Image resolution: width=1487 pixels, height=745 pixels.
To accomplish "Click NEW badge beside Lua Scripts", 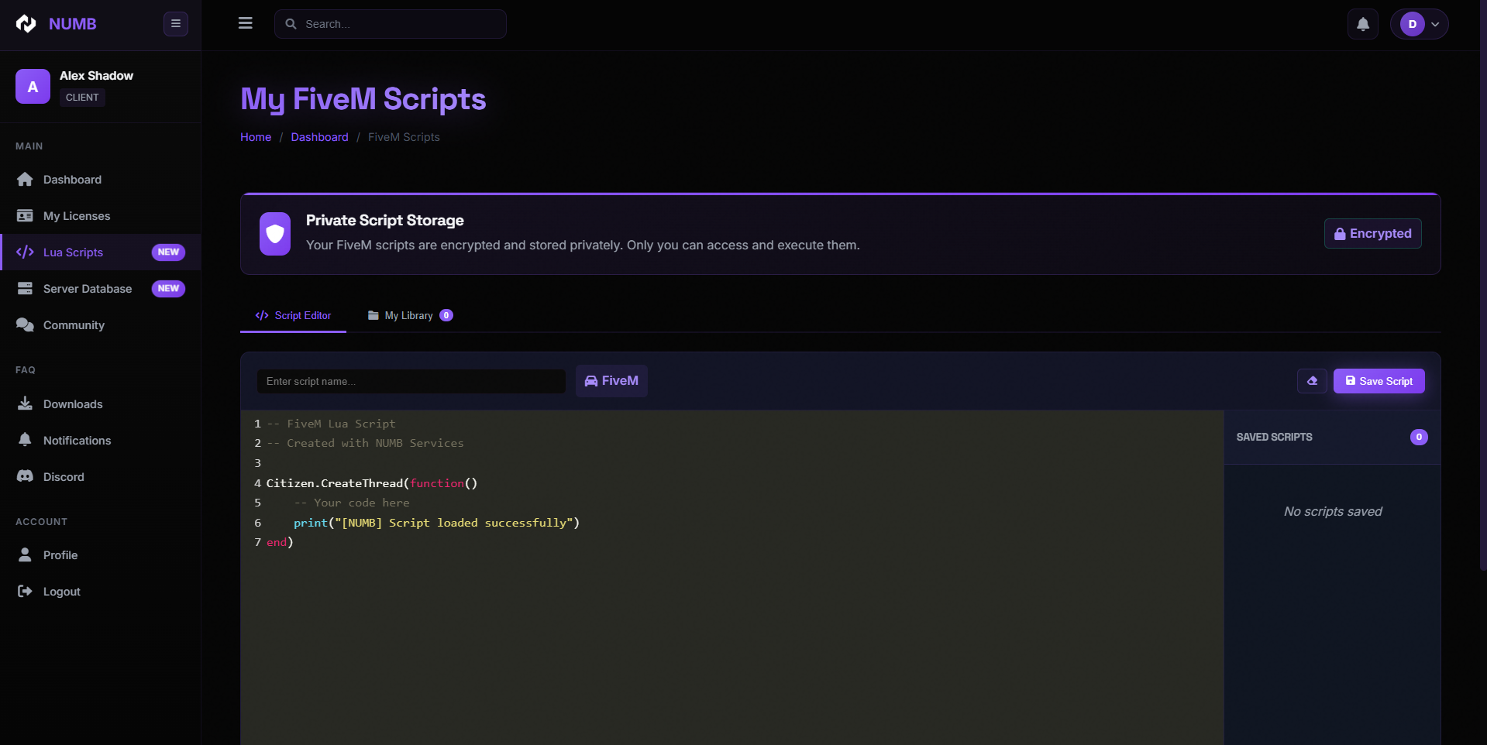I will pos(168,252).
